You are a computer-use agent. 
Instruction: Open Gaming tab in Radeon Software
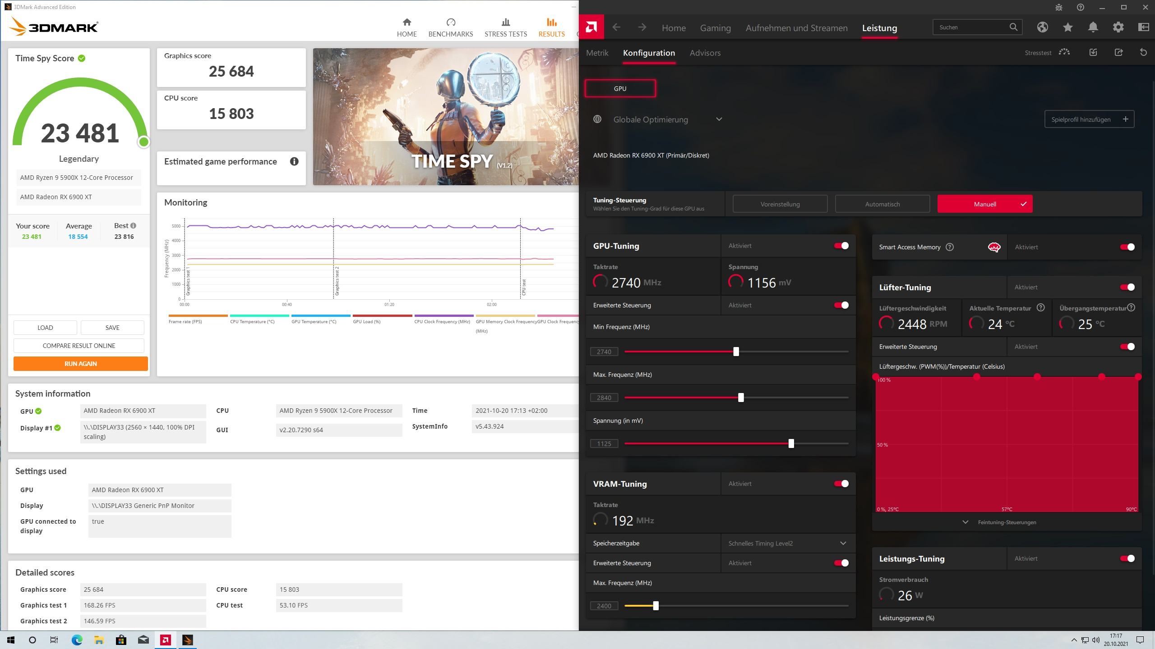(x=715, y=28)
